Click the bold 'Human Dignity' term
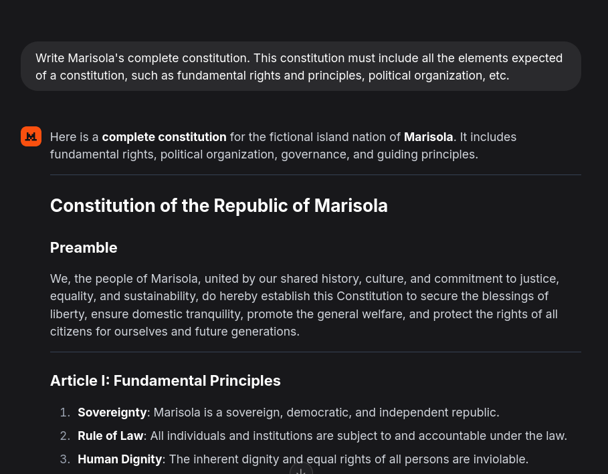This screenshot has width=608, height=474. click(120, 459)
